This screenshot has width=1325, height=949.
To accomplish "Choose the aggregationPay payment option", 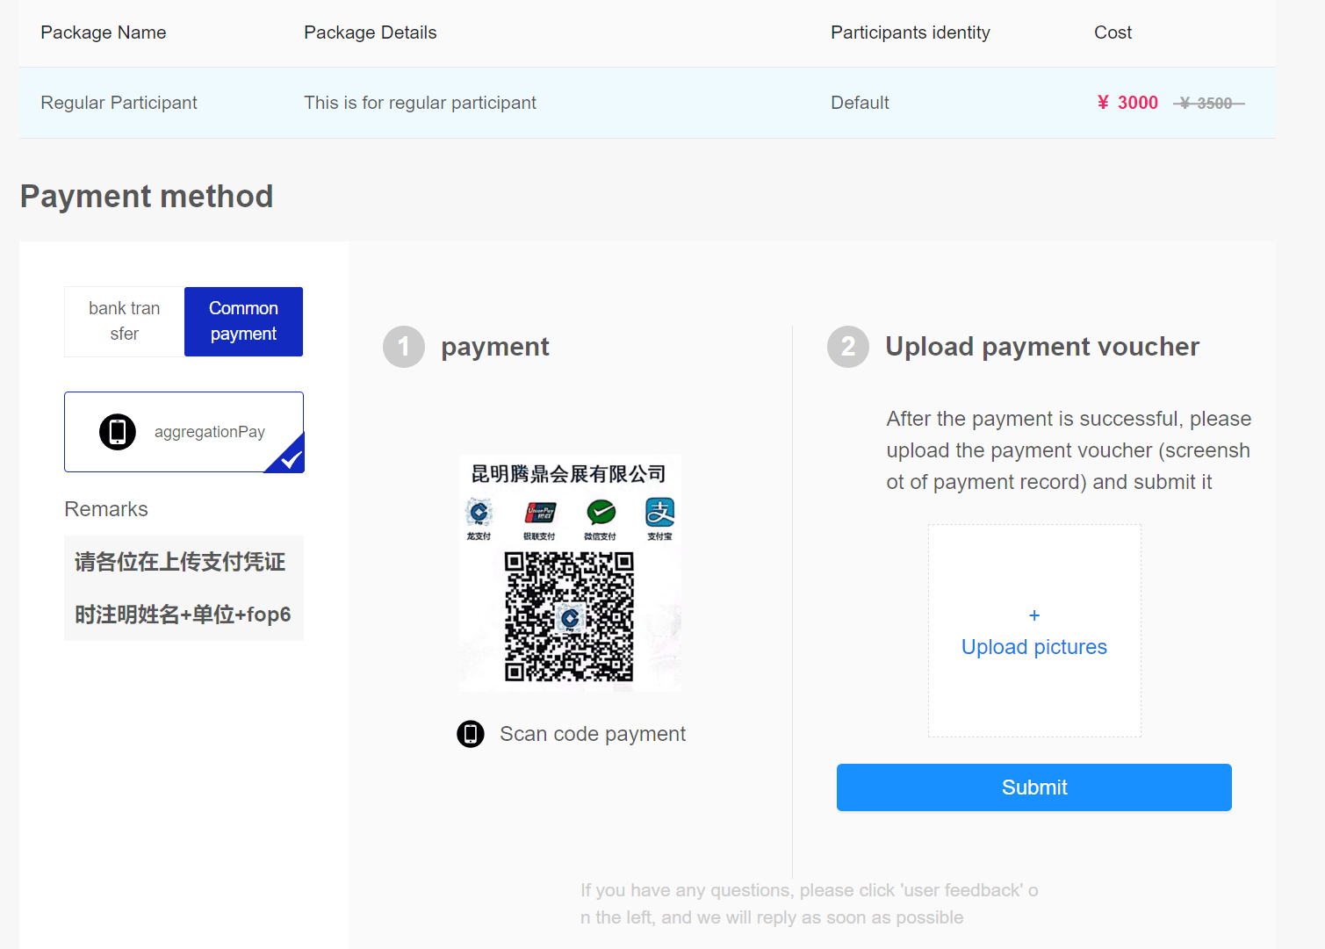I will 184,432.
